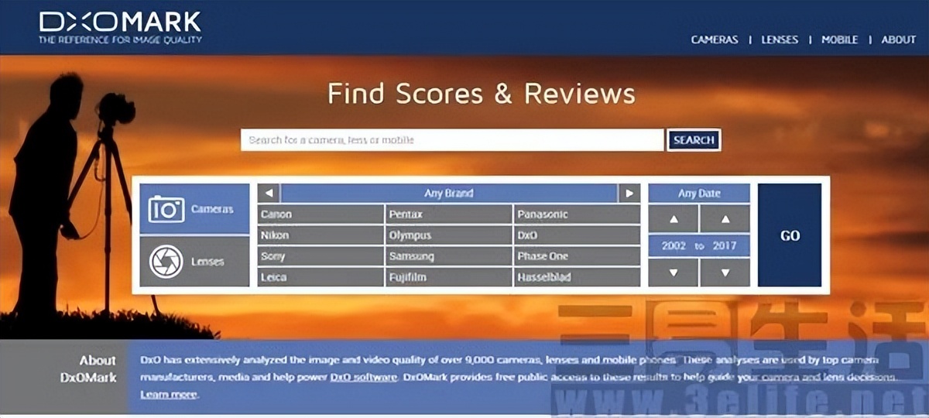Increase the start year 2002 with up arrow
Screen dimensions: 929x418
tap(673, 219)
